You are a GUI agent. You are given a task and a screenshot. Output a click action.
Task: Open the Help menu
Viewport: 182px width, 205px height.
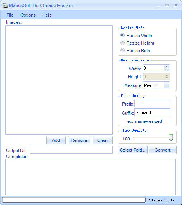[x=47, y=15]
